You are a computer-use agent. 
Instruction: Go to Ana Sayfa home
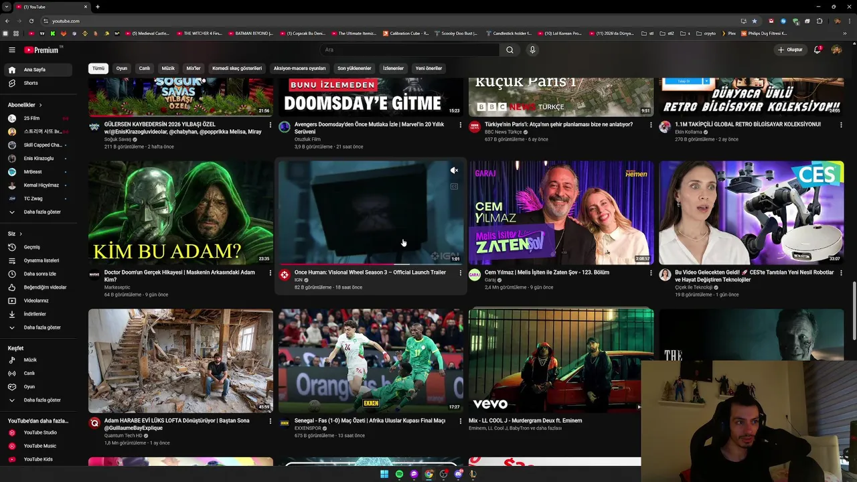[x=40, y=70]
